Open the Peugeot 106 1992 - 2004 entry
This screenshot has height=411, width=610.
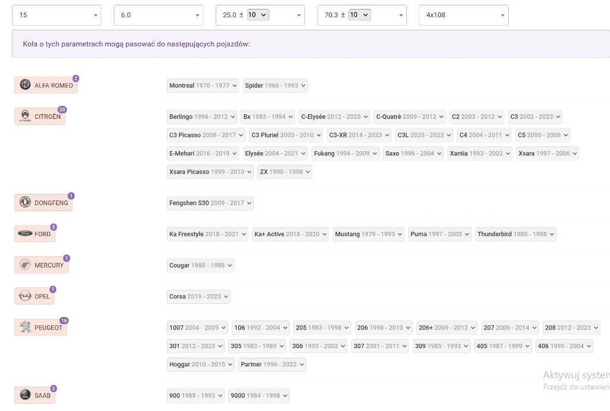click(260, 328)
